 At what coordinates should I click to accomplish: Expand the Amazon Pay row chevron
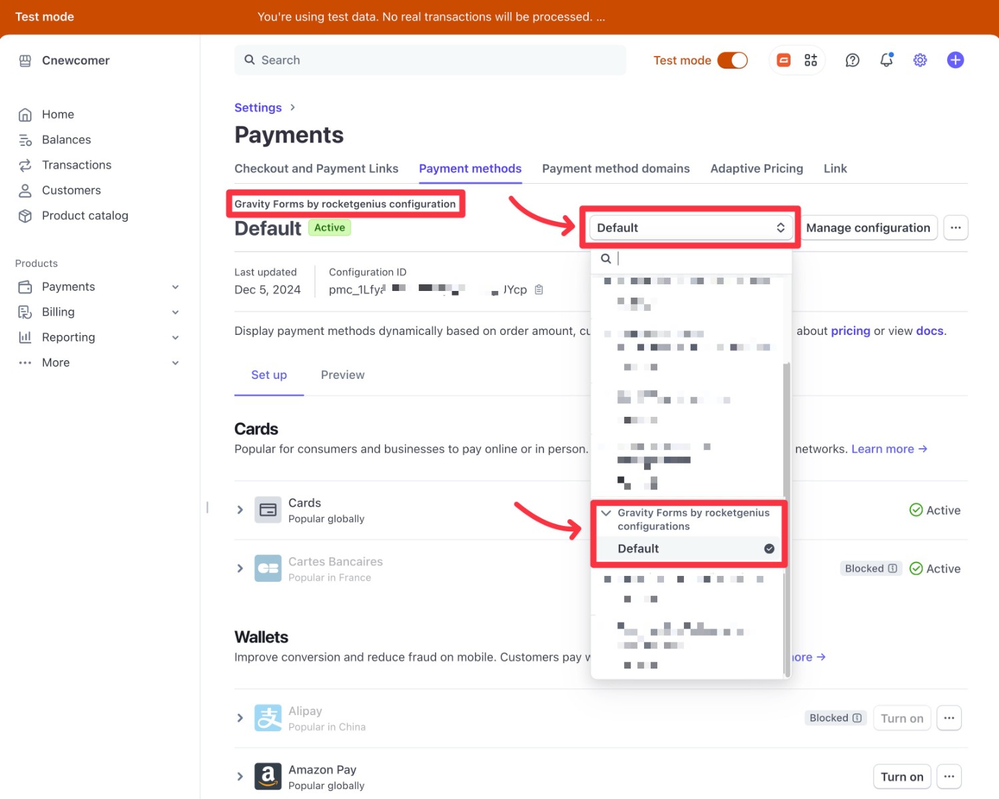pos(240,776)
